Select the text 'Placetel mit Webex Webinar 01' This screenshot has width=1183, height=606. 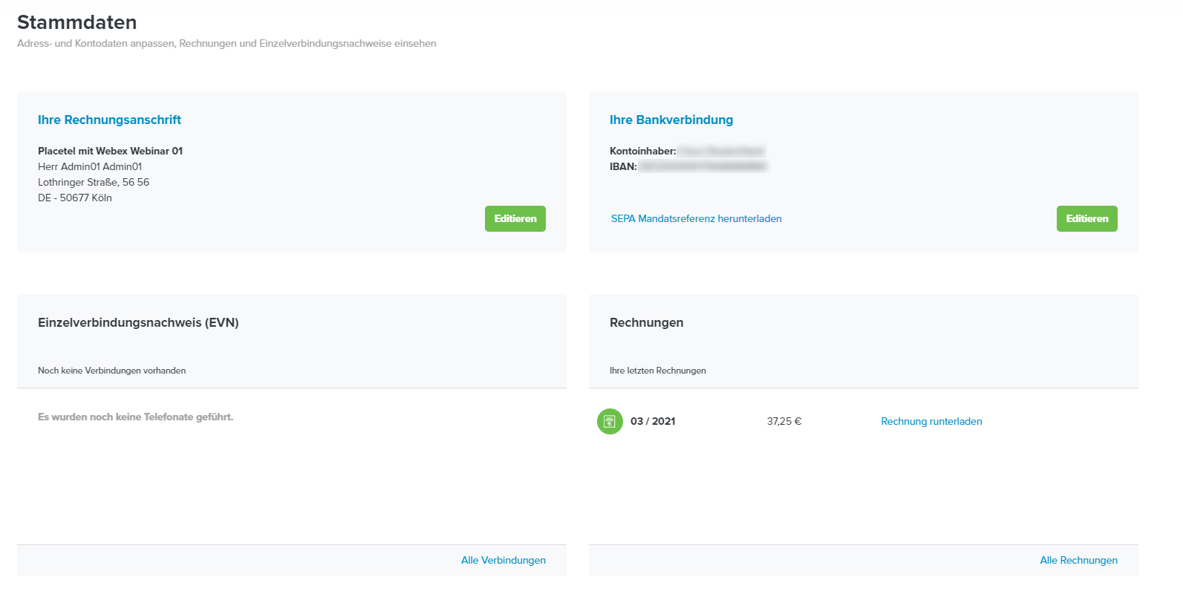tap(110, 151)
